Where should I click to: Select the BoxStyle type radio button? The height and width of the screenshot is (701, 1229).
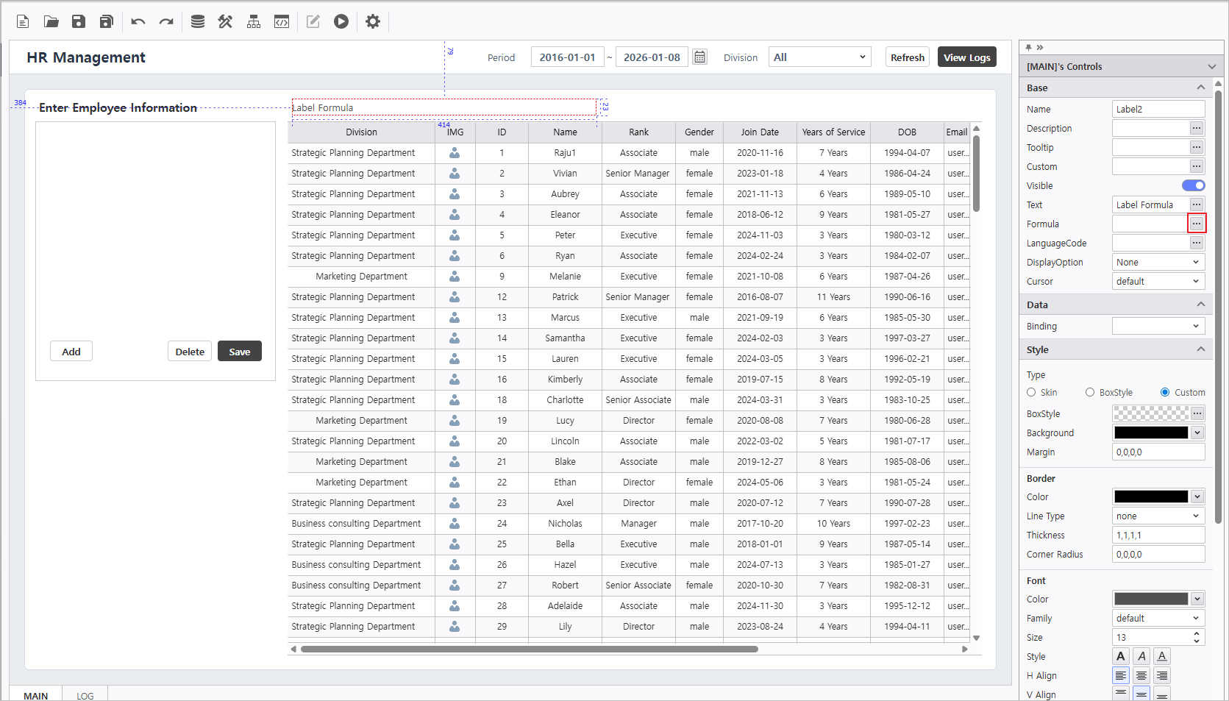click(1090, 393)
